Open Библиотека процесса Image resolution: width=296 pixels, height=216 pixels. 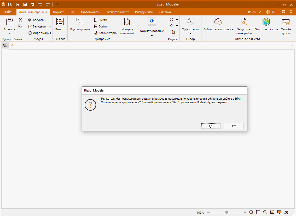click(x=218, y=24)
